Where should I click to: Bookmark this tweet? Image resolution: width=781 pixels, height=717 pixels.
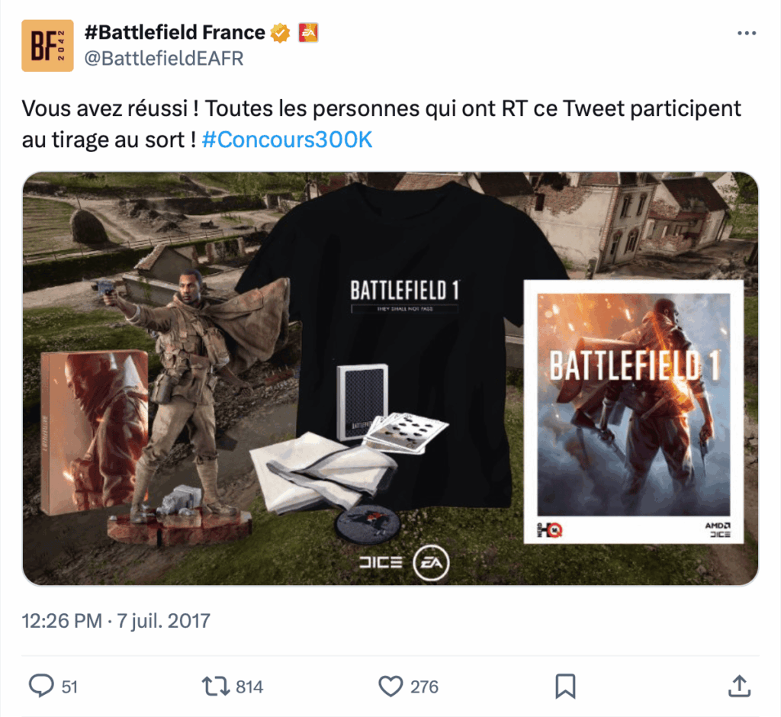(x=565, y=686)
